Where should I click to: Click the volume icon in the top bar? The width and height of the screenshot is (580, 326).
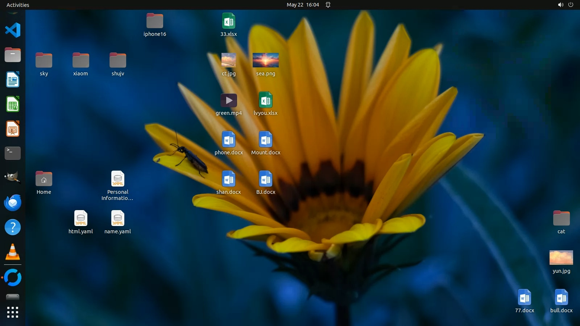tap(560, 5)
